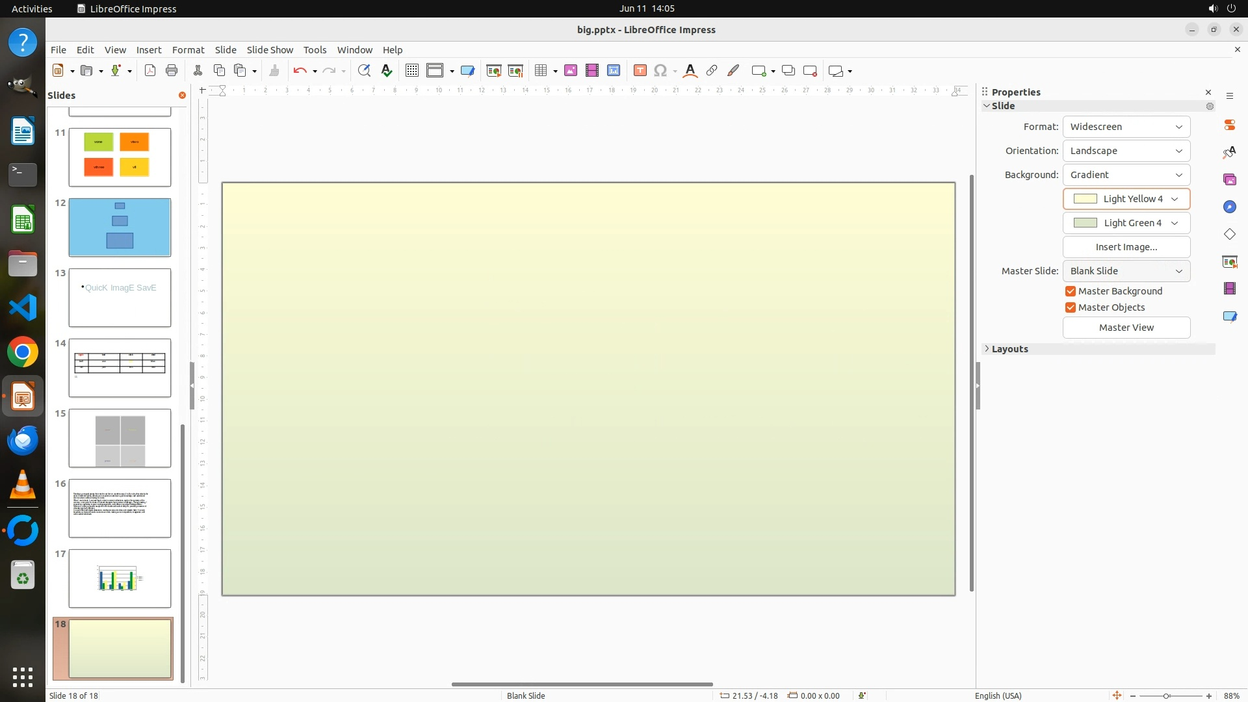This screenshot has height=702, width=1248.
Task: Uncheck the Master Background checkbox
Action: (x=1071, y=291)
